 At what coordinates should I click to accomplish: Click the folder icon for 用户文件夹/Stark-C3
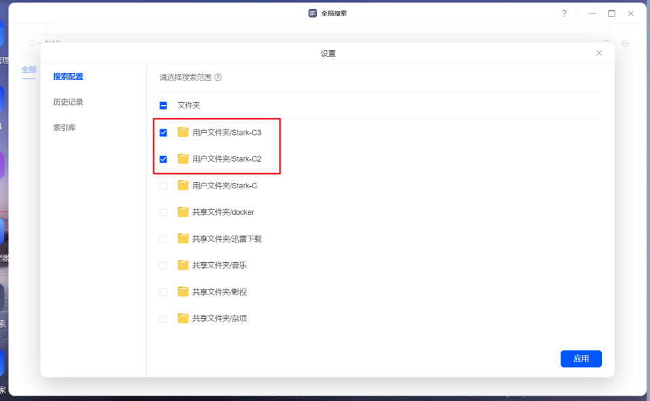(x=183, y=132)
